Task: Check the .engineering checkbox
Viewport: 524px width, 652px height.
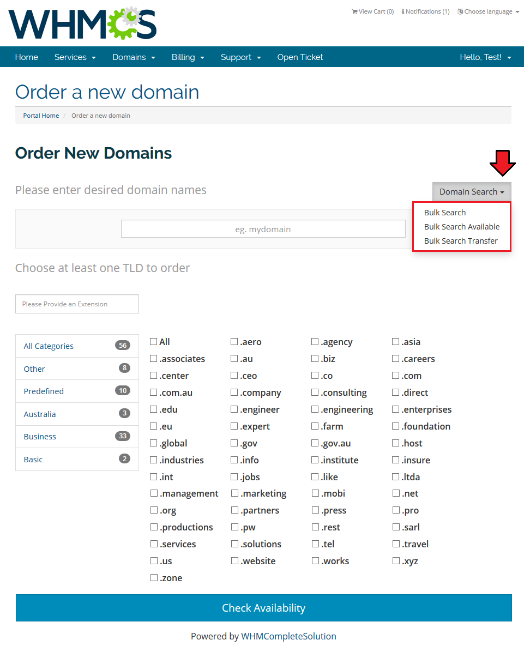Action: click(x=315, y=409)
